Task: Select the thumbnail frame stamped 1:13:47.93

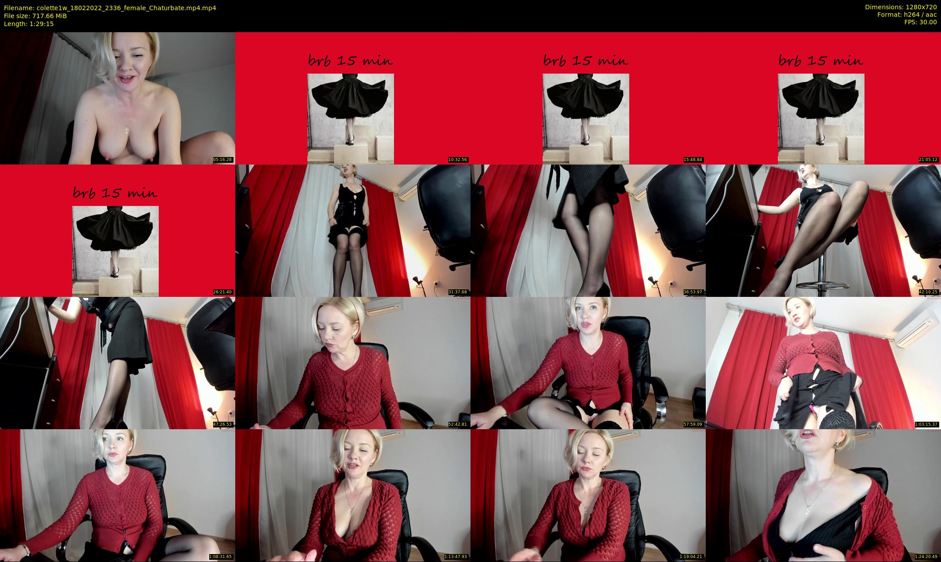Action: (353, 495)
